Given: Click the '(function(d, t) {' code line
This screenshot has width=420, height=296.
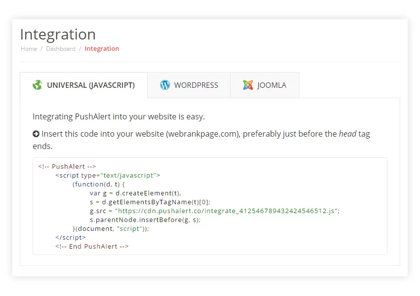Looking at the screenshot, I should click(98, 184).
